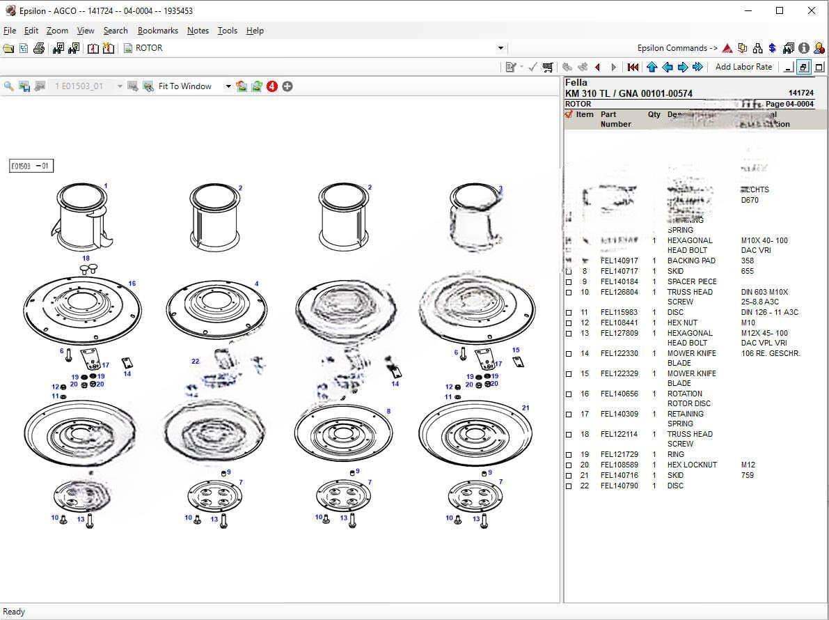829x620 pixels.
Task: Click callout number 16 on rotor diagram
Action: point(132,284)
